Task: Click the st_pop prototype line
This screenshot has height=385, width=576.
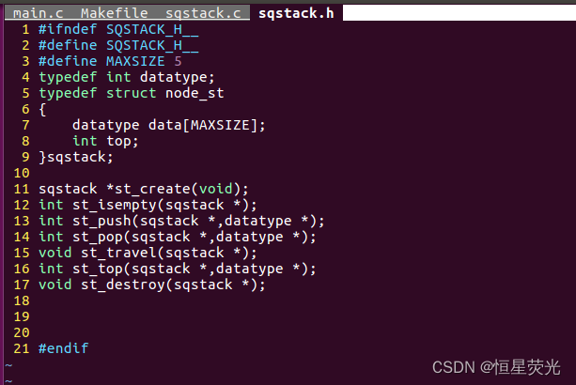Action: 177,237
